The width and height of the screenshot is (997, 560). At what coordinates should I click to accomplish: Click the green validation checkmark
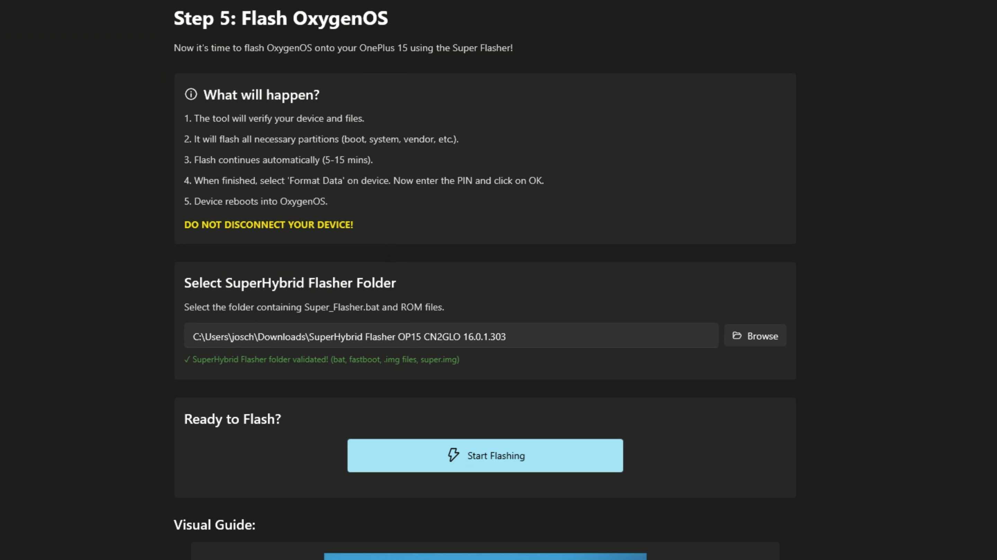[187, 360]
